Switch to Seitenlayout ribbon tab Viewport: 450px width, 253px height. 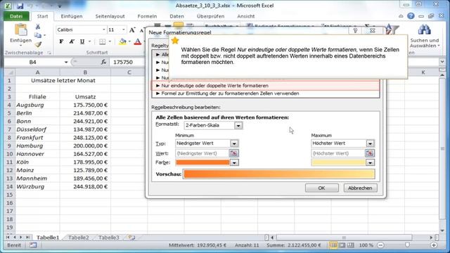110,16
